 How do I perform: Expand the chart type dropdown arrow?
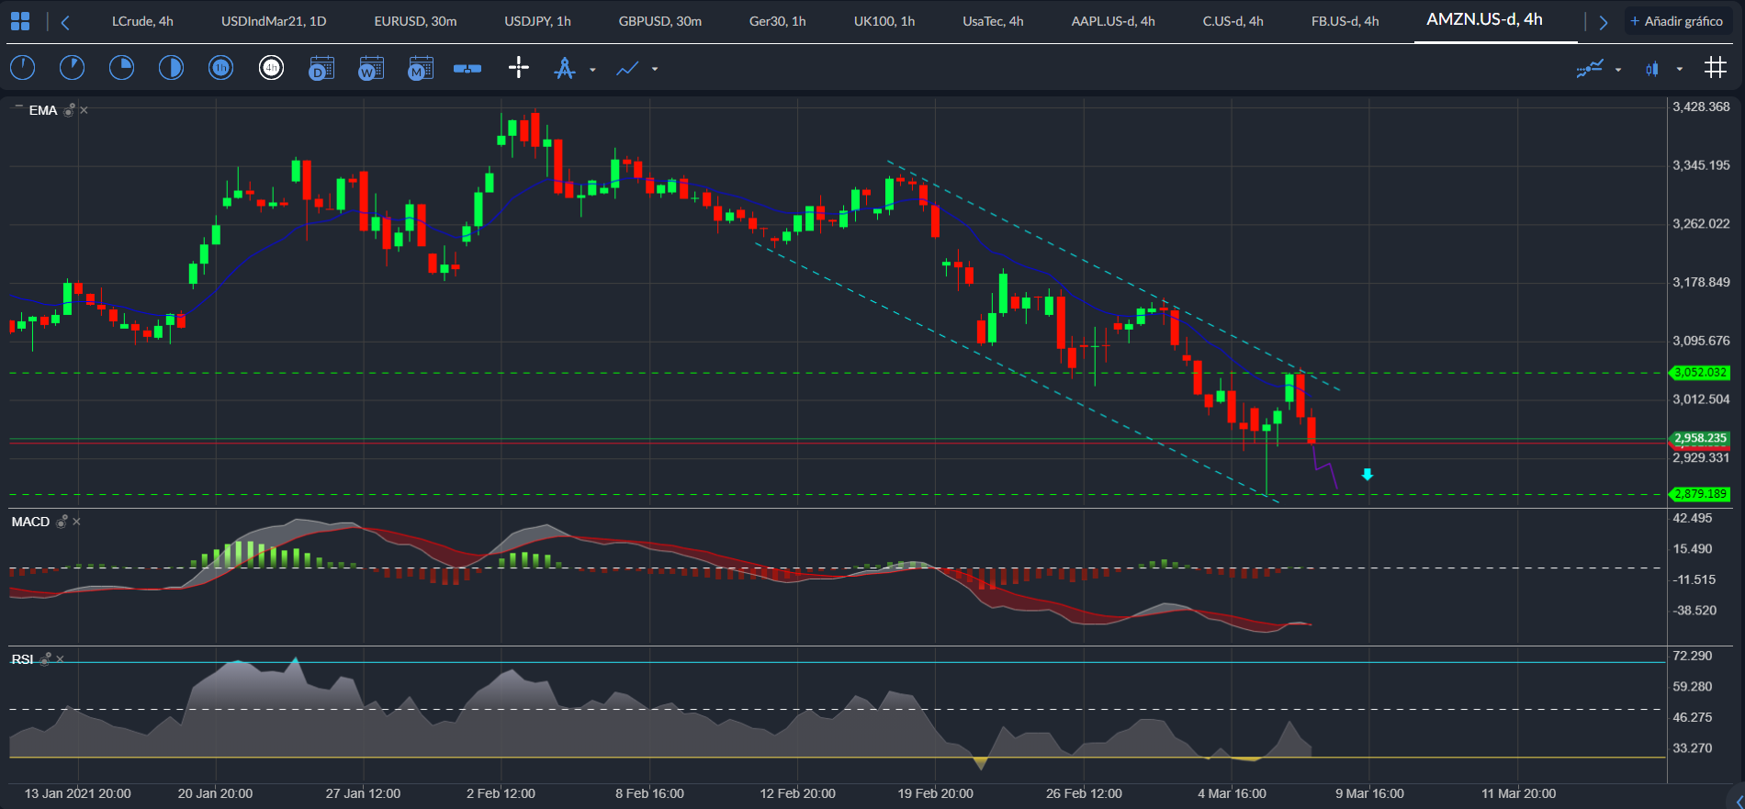(1680, 69)
